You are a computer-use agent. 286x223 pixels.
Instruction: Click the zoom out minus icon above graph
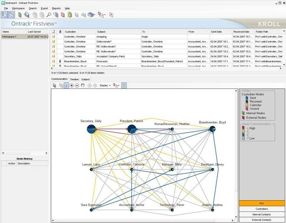[77, 85]
